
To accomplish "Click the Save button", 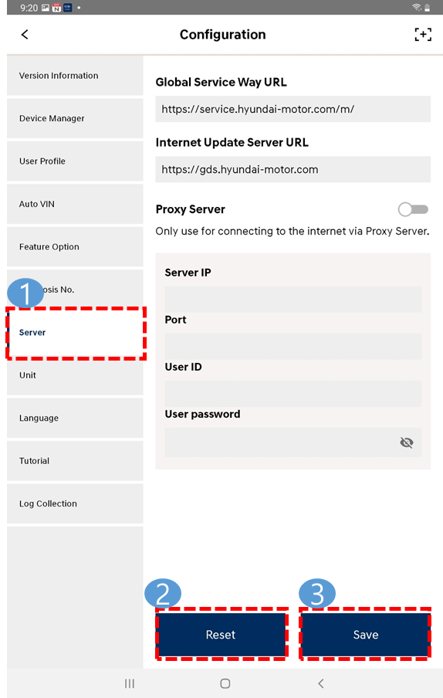I will (366, 635).
